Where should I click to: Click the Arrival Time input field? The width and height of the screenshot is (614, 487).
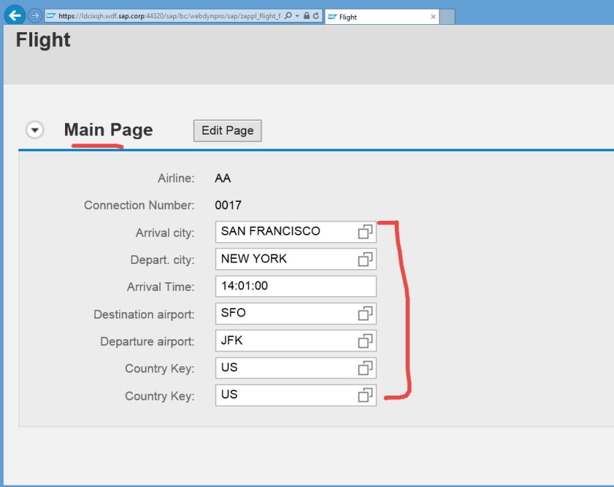coord(295,286)
